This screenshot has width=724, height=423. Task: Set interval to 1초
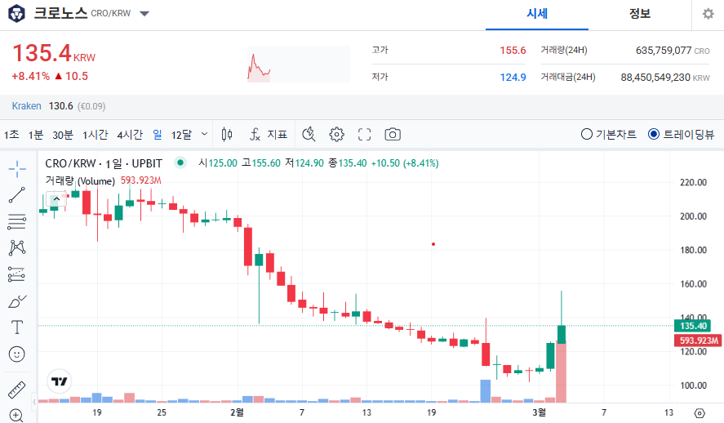(11, 135)
